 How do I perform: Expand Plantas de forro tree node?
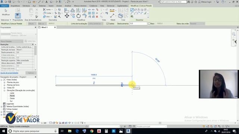[x=4, y=85]
